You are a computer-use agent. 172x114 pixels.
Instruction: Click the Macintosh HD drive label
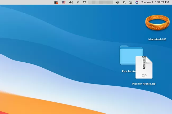(157, 39)
